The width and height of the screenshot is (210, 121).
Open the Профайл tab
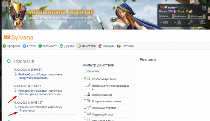coord(11,46)
